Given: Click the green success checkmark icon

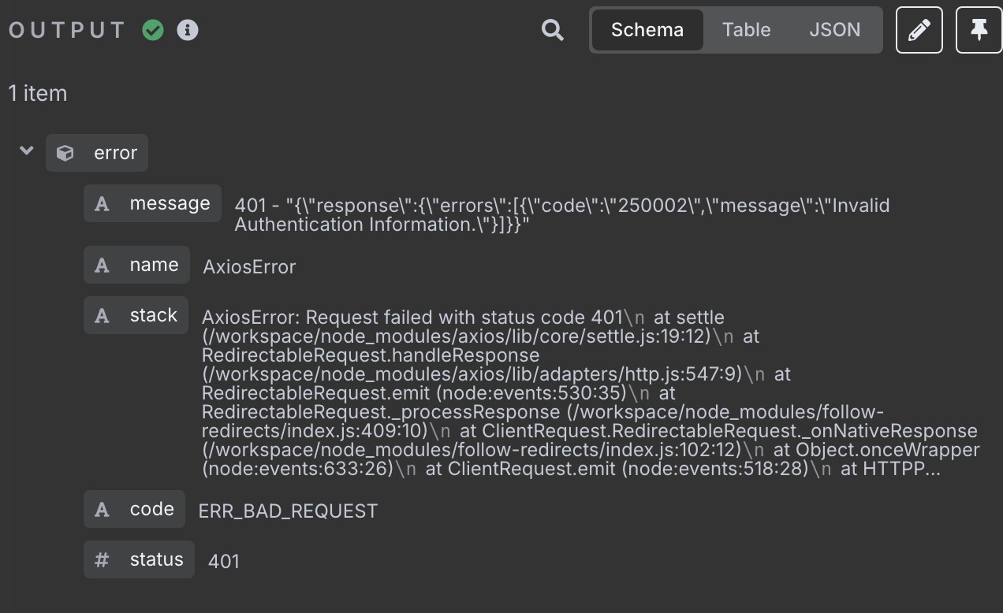Looking at the screenshot, I should point(153,30).
